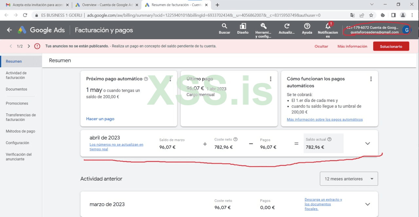This screenshot has width=419, height=217.
Task: Open Documentos in sidebar
Action: coord(16,89)
